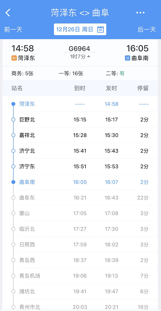Screen dimensions: 161x311
Task: Tap the 巨野北 hollow timeline dot
Action: coord(13,120)
